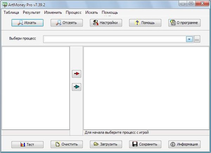
Task: Click the Искать search button
Action: click(x=27, y=23)
